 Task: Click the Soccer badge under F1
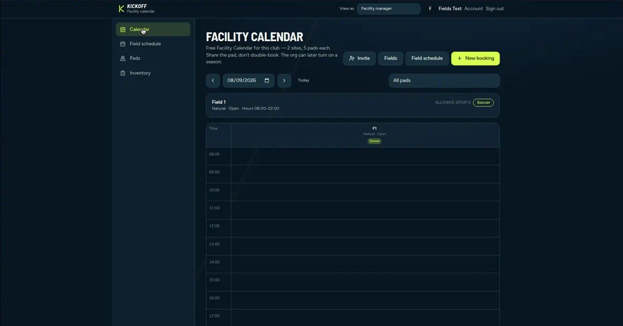coord(375,141)
